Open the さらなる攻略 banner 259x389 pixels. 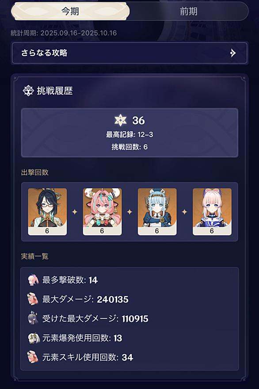click(129, 53)
